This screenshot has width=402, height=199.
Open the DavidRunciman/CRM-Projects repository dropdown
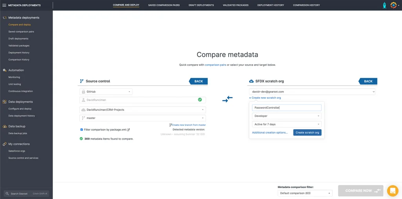pos(143,110)
